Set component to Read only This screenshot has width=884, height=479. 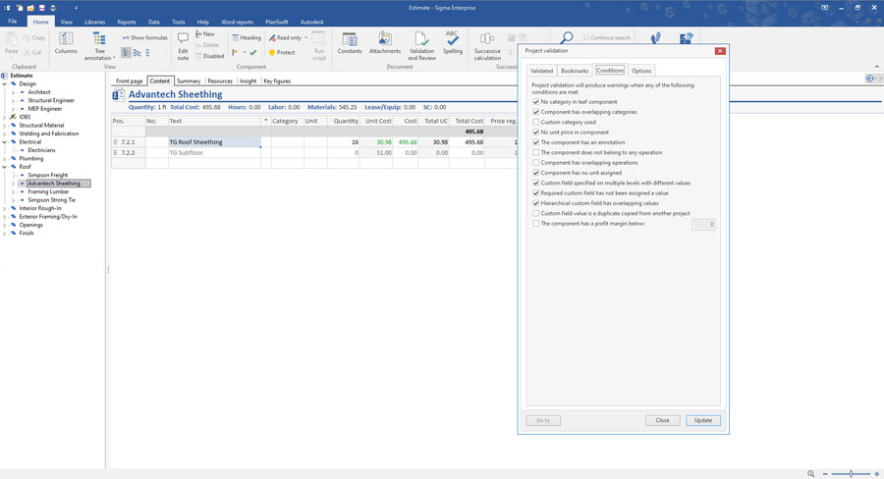pos(285,37)
